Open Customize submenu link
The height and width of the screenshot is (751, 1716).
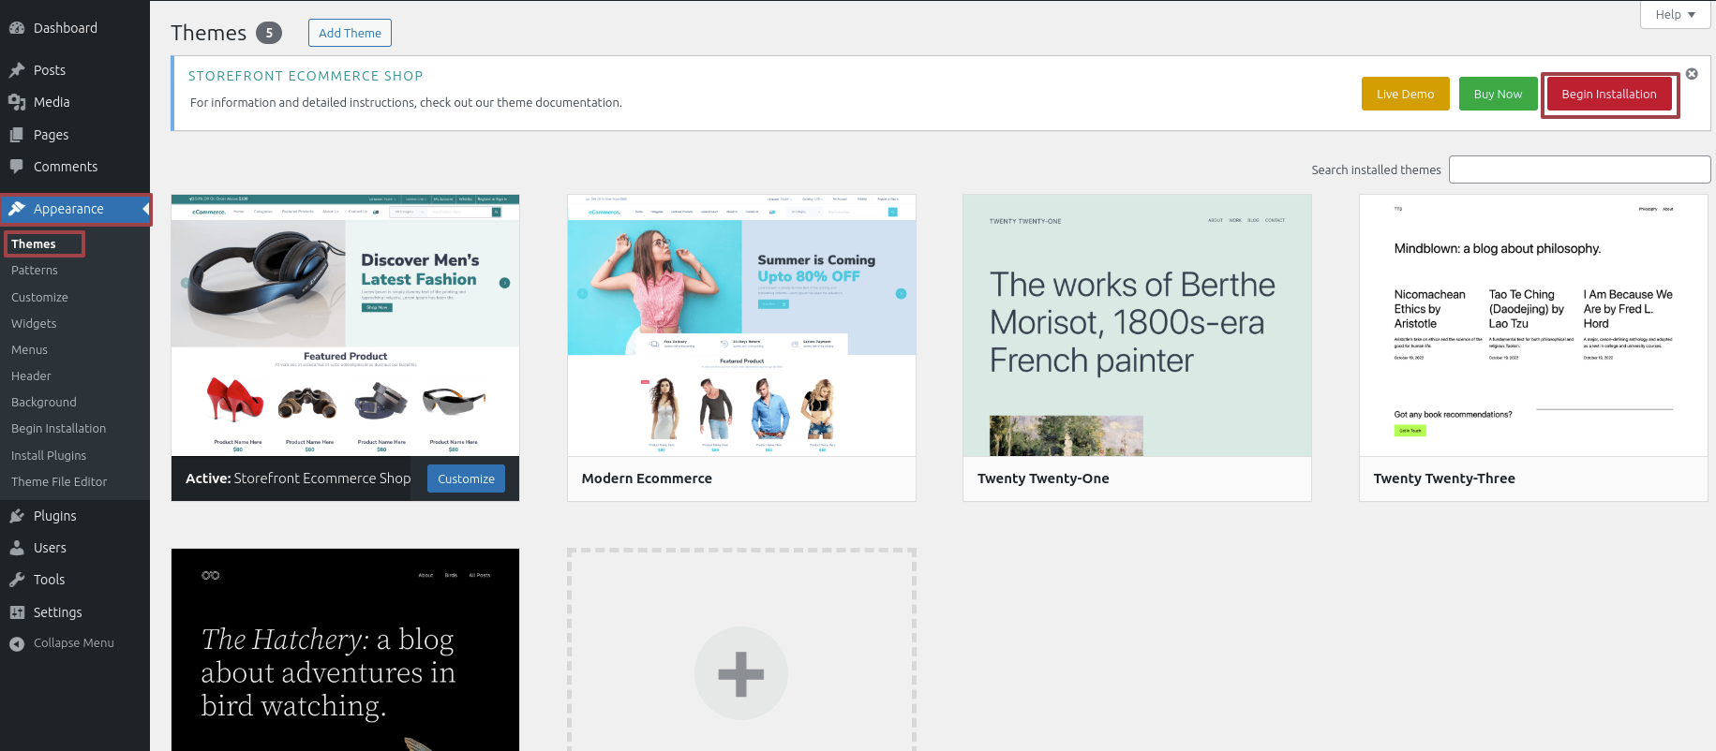39,297
